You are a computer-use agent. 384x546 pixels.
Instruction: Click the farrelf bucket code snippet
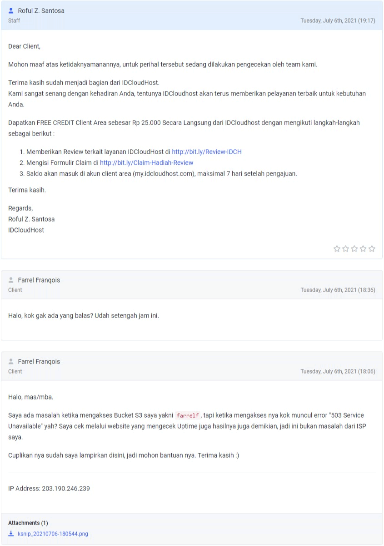click(x=188, y=415)
